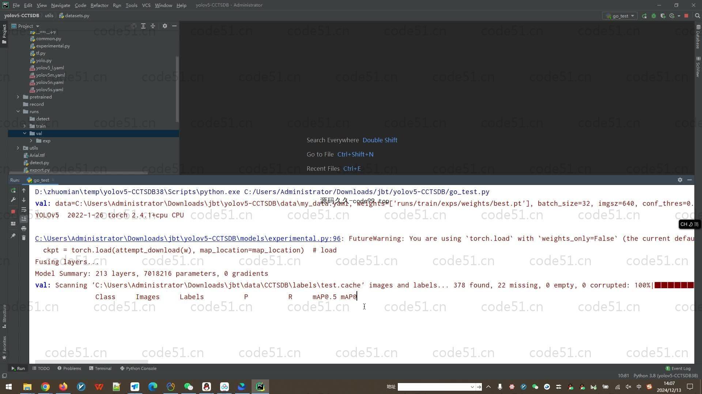Collapse all in Project panel
The width and height of the screenshot is (702, 394).
tap(153, 26)
